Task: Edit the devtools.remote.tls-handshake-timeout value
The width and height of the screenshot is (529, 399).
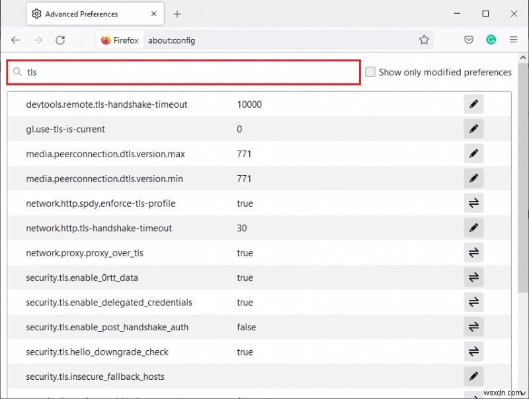Action: (x=473, y=104)
